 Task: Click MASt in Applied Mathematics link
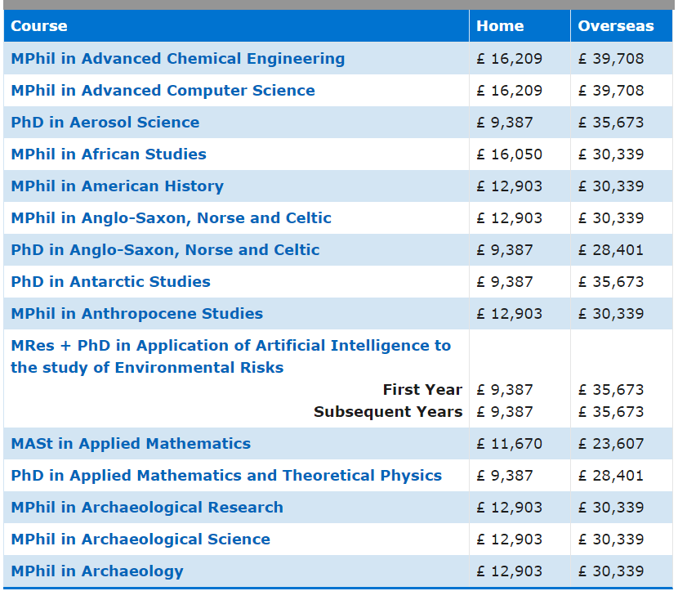(x=131, y=444)
